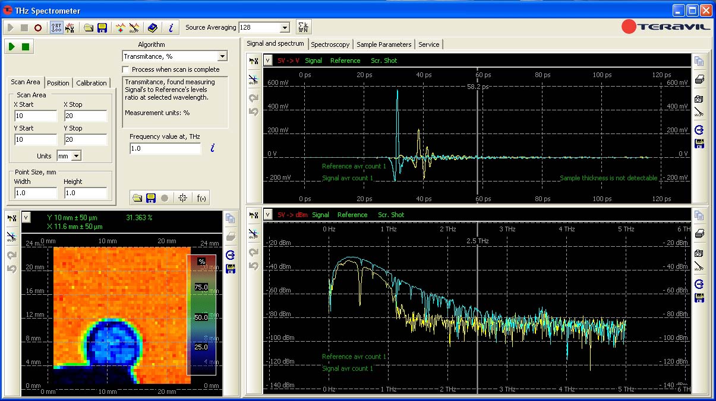Click the transmittance percent color scale bar

pyautogui.click(x=202, y=315)
